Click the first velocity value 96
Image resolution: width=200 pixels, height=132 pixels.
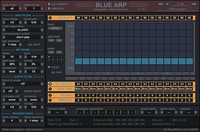79,18
